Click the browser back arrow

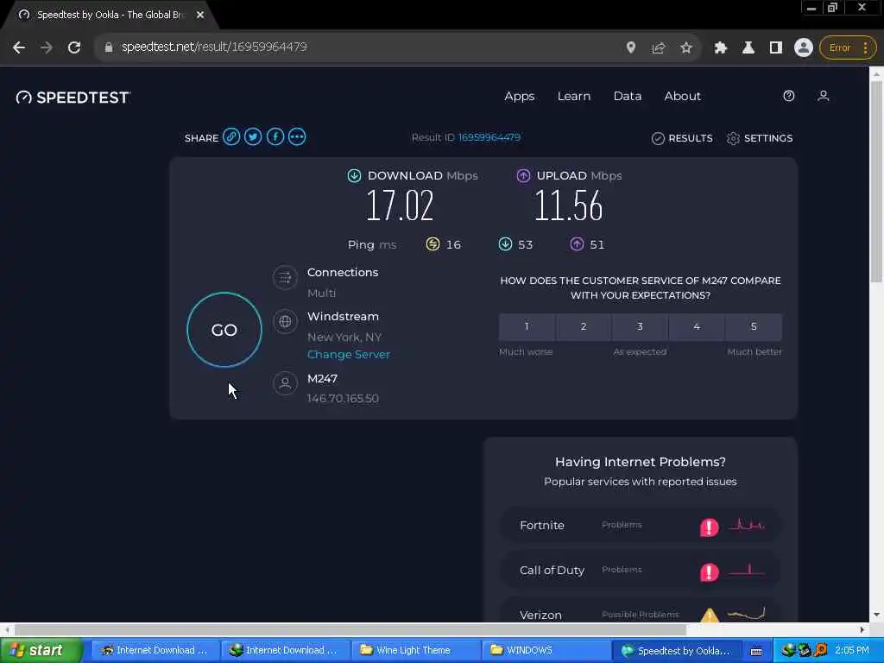click(x=19, y=47)
